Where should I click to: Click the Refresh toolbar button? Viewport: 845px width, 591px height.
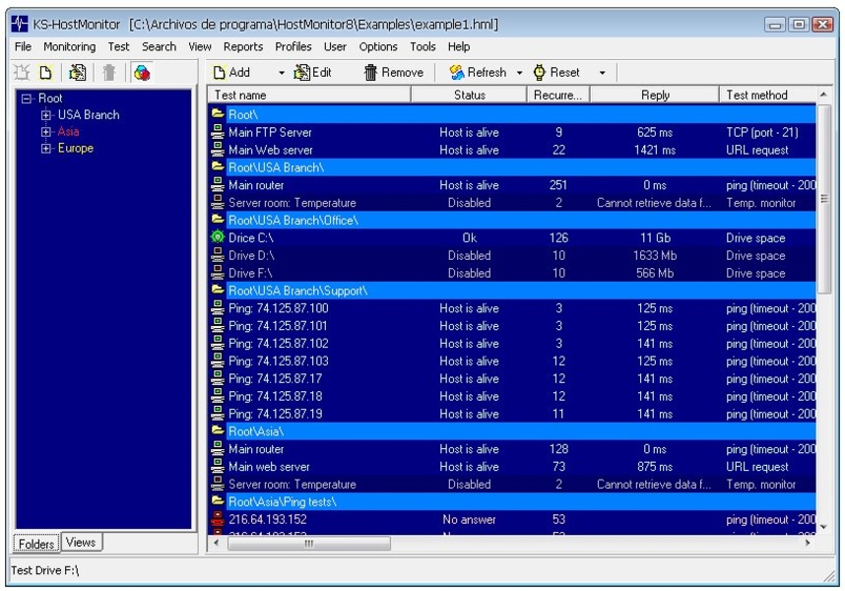[x=479, y=73]
